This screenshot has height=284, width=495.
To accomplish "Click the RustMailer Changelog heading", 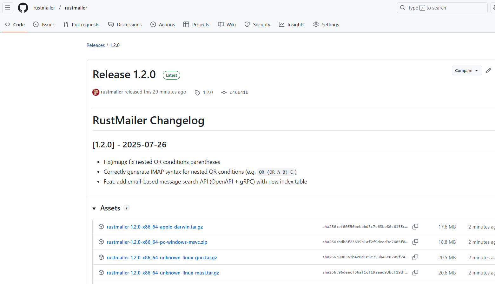I will 148,120.
